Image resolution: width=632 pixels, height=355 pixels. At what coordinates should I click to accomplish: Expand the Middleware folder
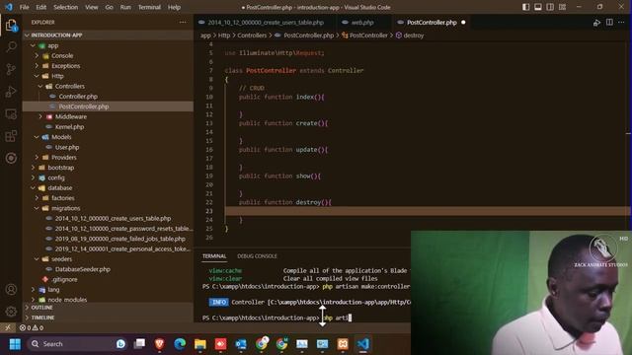point(71,116)
